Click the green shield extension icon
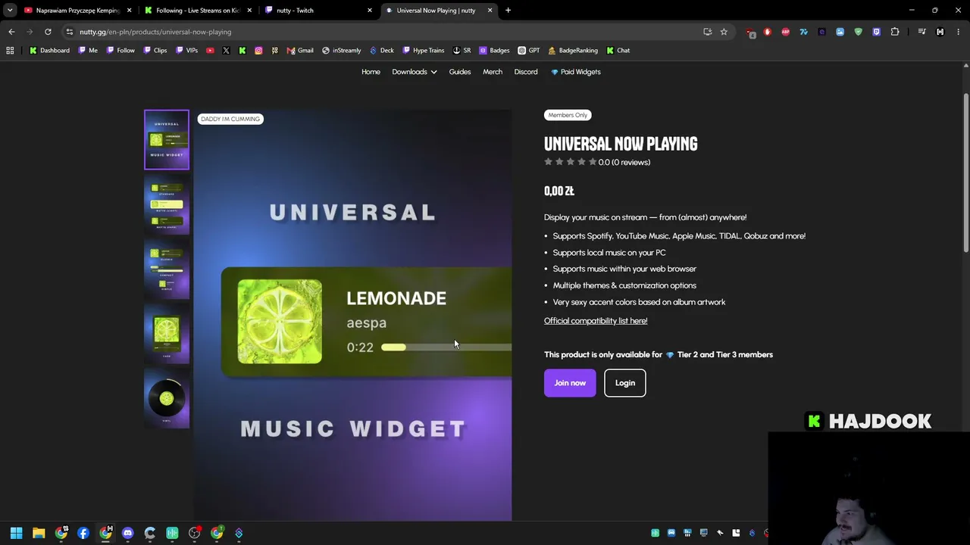Image resolution: width=970 pixels, height=545 pixels. pos(859,32)
